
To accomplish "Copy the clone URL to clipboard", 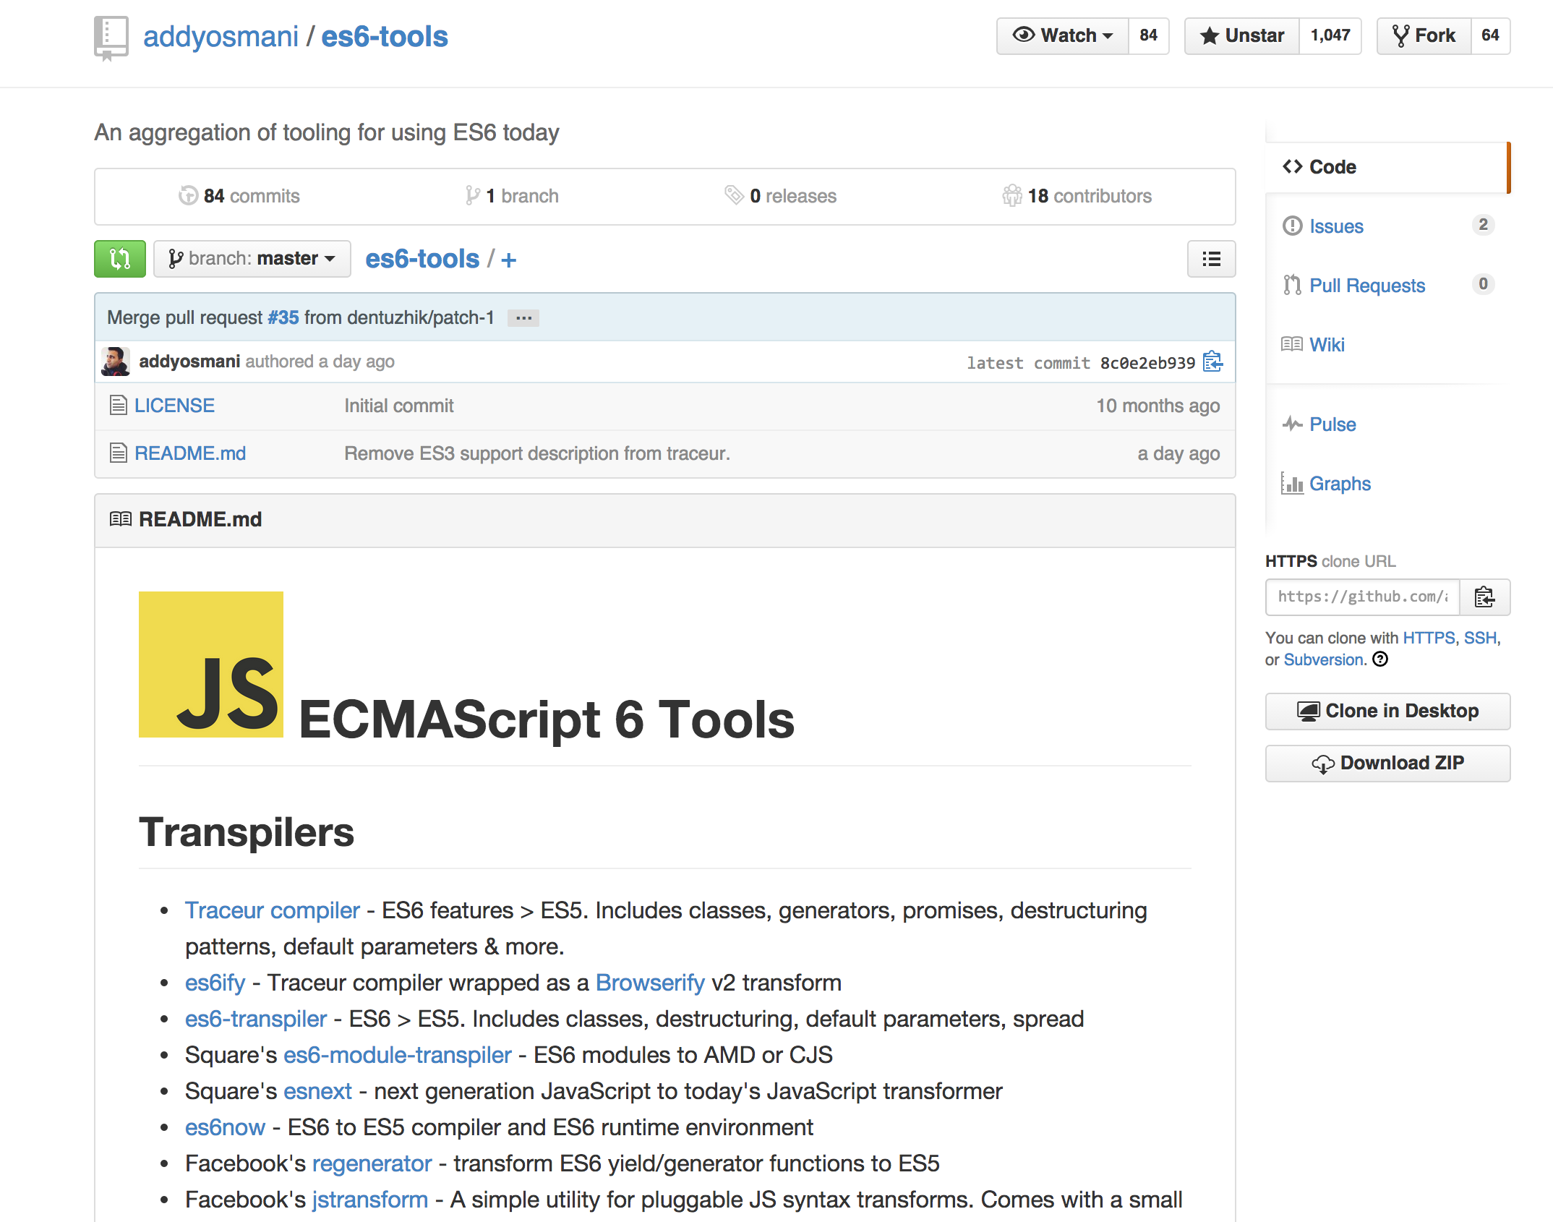I will [1484, 597].
